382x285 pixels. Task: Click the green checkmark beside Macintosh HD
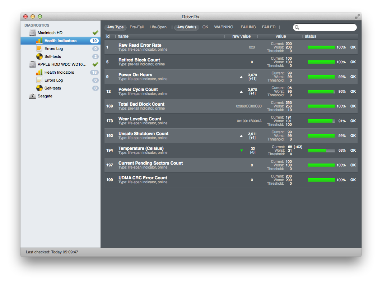click(x=95, y=33)
